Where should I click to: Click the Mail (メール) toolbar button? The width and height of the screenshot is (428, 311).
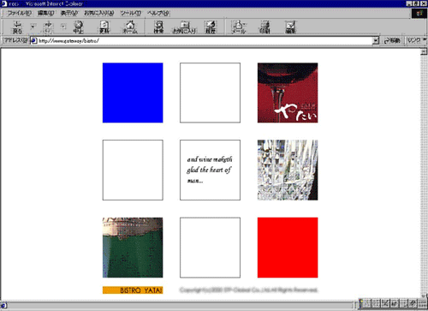click(x=239, y=27)
